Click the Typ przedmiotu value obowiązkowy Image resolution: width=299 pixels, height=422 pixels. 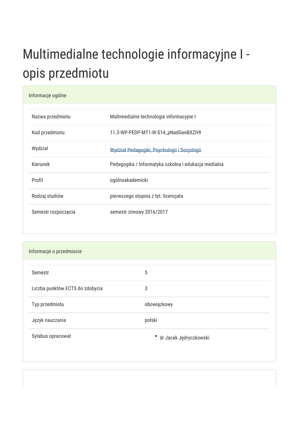(158, 305)
